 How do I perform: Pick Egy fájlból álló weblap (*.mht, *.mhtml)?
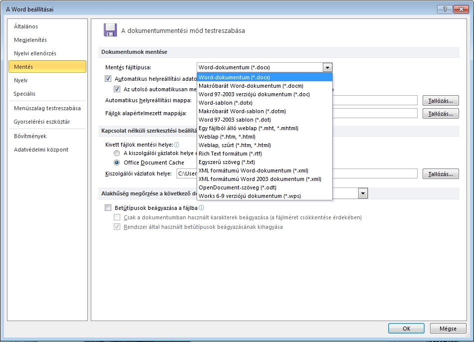pos(264,128)
